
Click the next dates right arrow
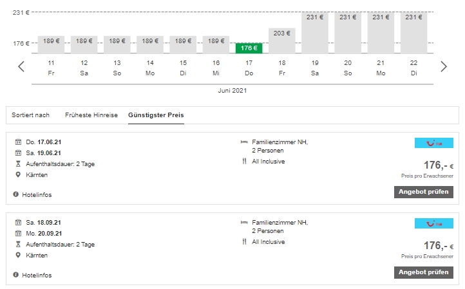tap(443, 66)
